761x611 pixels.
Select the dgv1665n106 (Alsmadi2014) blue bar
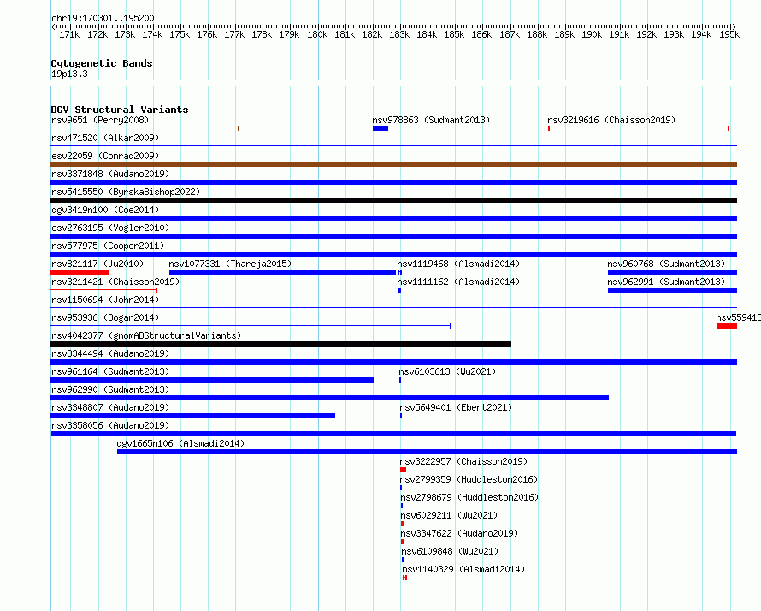(427, 452)
